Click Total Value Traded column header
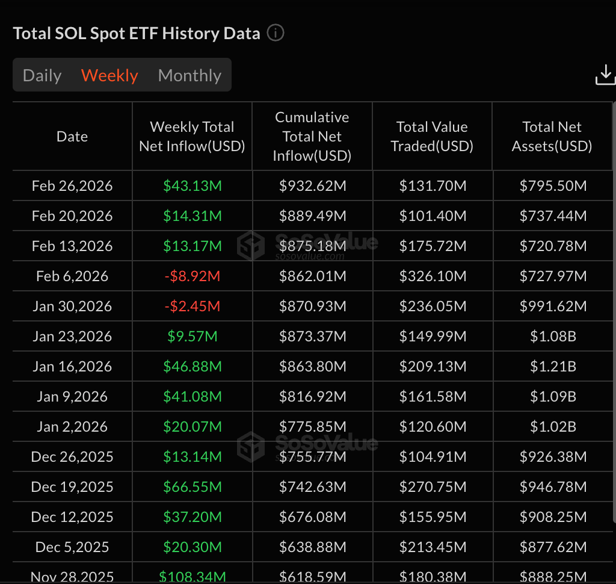Viewport: 616px width, 584px height. (432, 137)
